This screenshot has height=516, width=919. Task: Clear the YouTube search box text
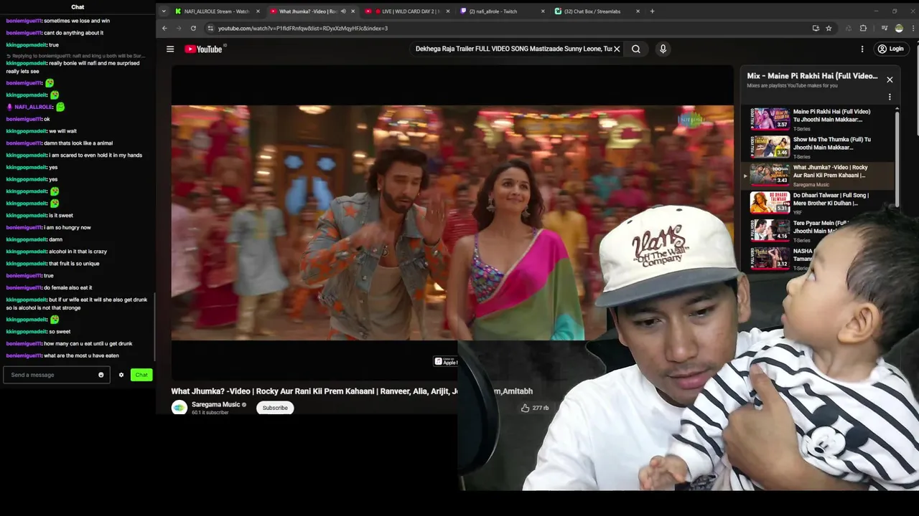(x=617, y=49)
